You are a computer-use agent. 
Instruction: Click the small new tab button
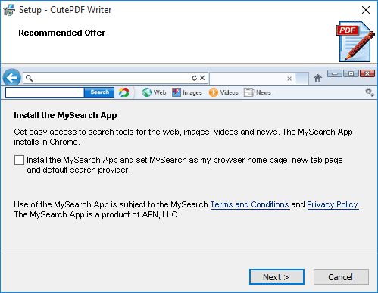tap(302, 79)
